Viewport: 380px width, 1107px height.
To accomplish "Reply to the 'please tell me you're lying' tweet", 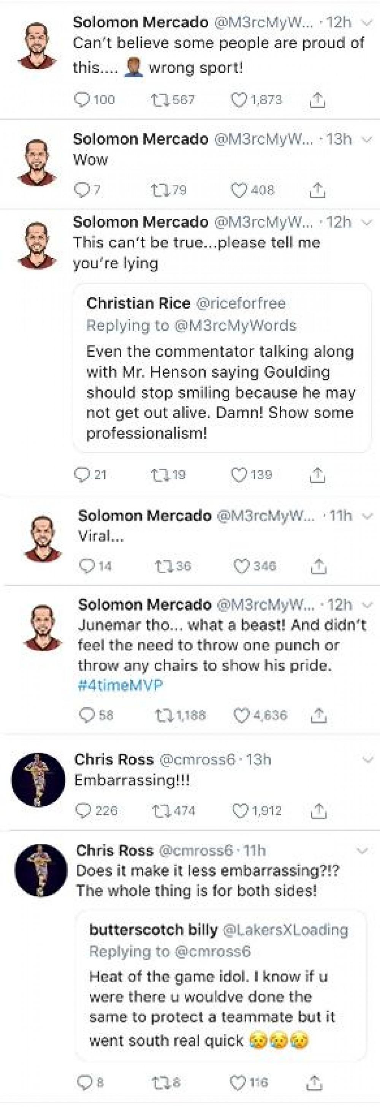I will pos(81,474).
